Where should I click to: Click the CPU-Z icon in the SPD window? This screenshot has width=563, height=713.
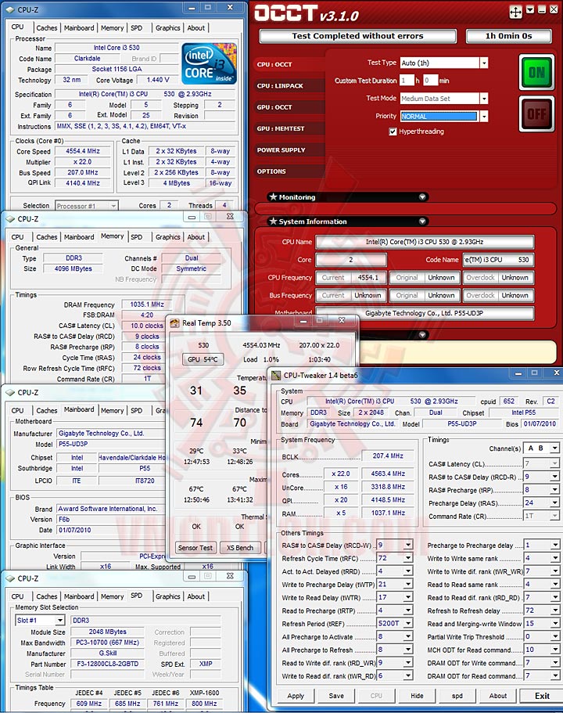(x=10, y=578)
